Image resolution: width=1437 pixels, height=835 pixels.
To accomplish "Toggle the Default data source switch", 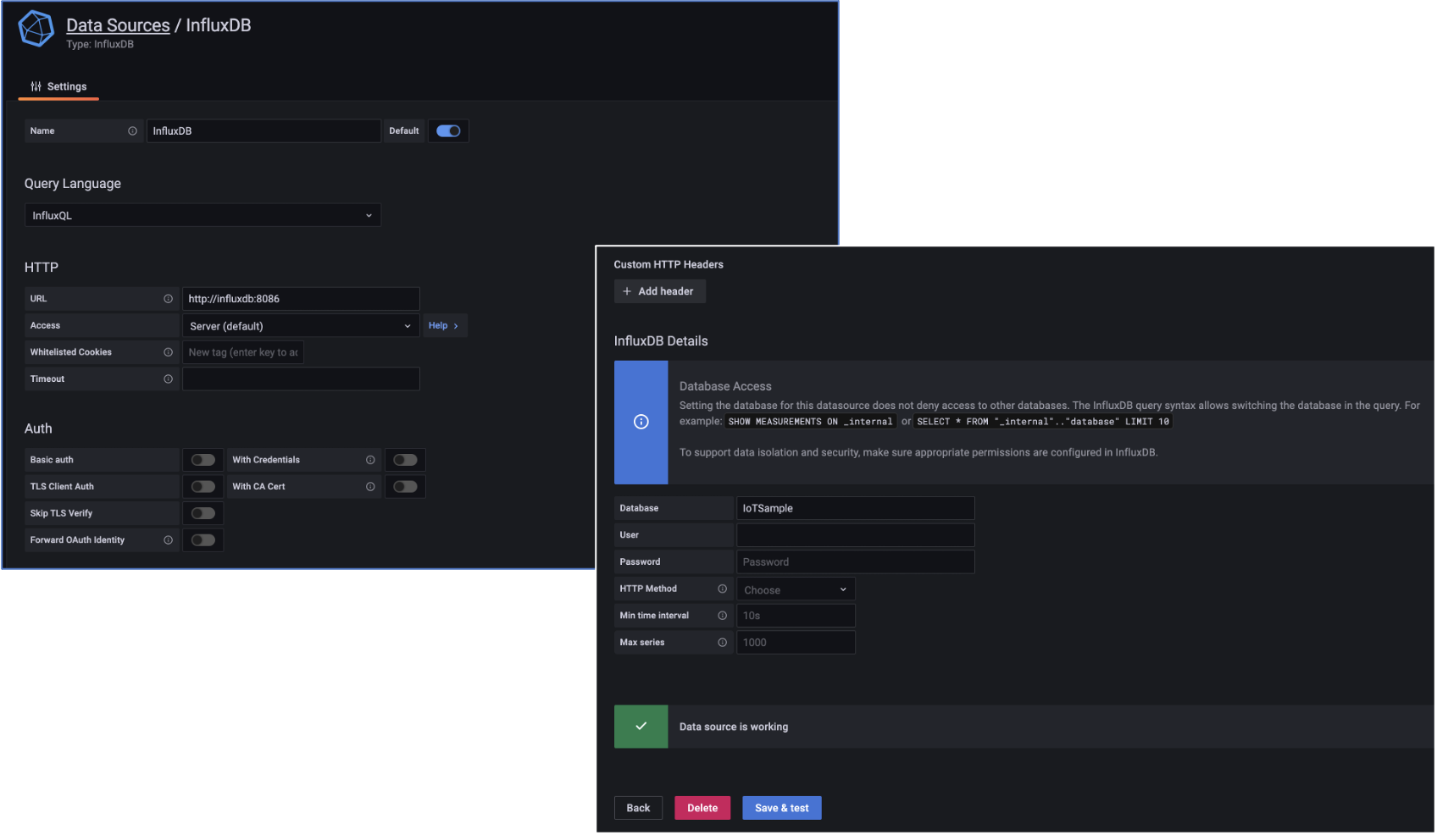I will (448, 131).
